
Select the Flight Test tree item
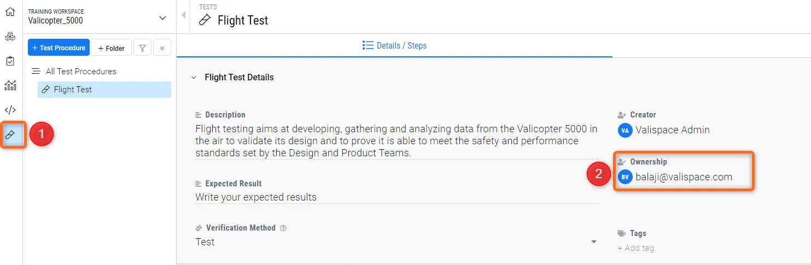point(73,90)
